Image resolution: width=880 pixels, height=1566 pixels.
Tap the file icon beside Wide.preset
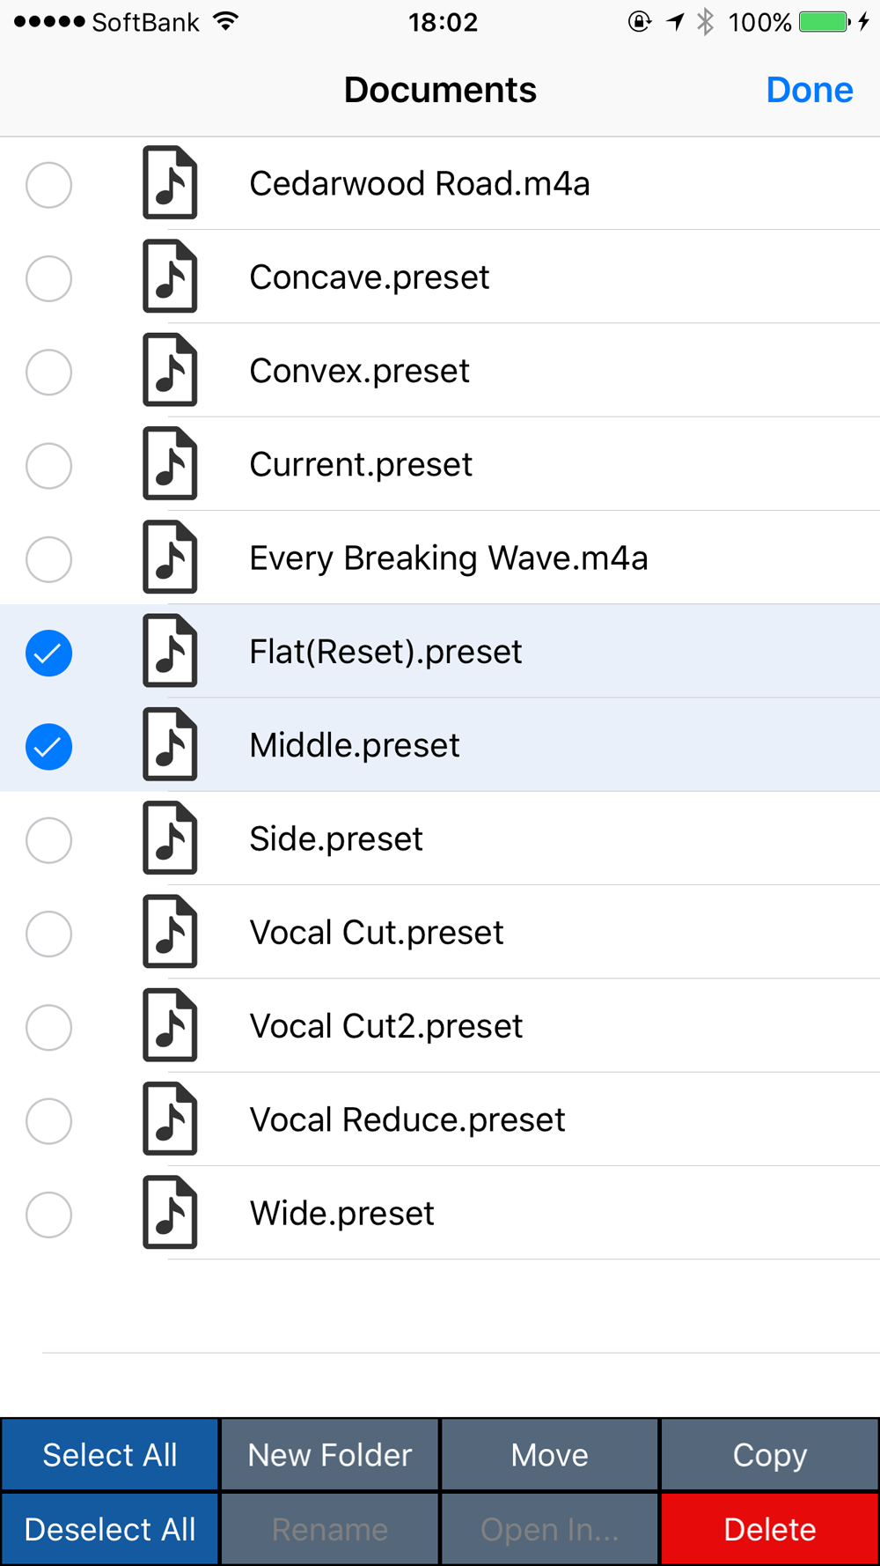click(170, 1213)
